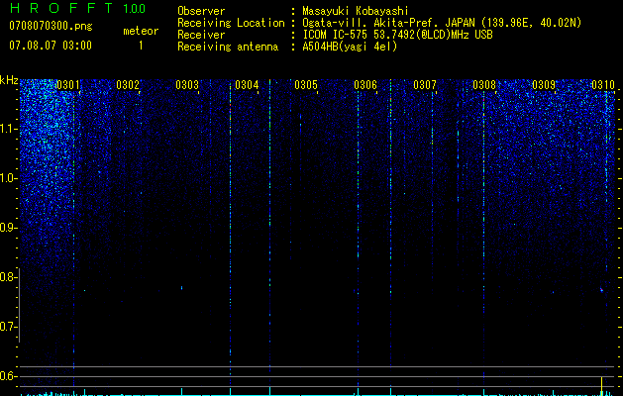The width and height of the screenshot is (623, 396).
Task: Click the 0309 time marker
Action: pyautogui.click(x=544, y=85)
